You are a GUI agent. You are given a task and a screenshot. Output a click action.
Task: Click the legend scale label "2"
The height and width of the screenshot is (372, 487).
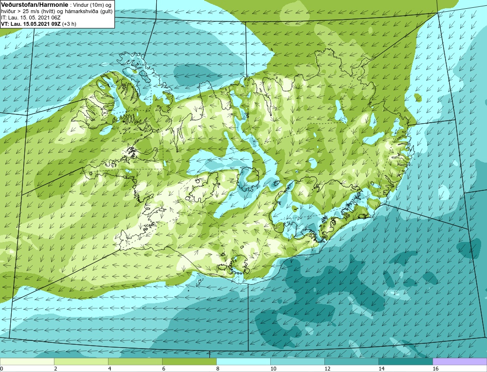coord(56,369)
